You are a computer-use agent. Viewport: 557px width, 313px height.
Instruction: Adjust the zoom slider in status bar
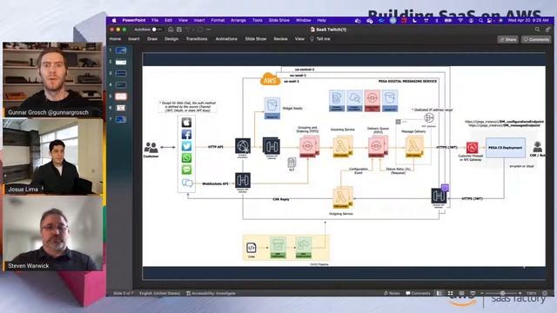click(x=502, y=293)
